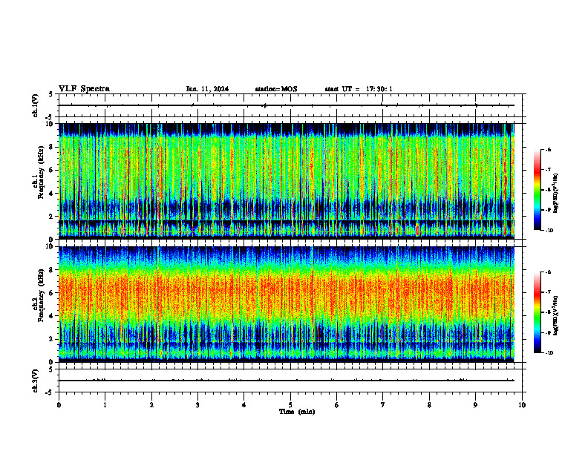Image resolution: width=588 pixels, height=454 pixels.
Task: Click inside the ch.2 spectrogram panel
Action: (x=287, y=304)
